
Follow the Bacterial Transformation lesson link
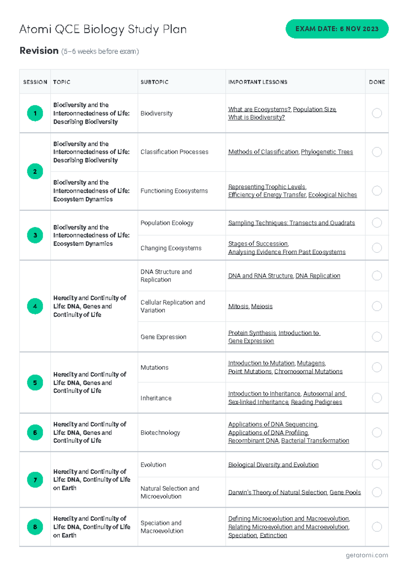point(315,441)
